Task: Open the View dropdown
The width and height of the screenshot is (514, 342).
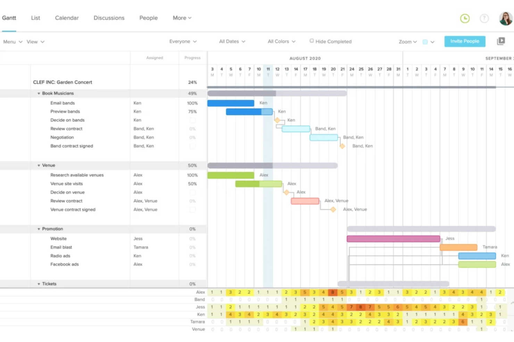Action: pyautogui.click(x=35, y=42)
